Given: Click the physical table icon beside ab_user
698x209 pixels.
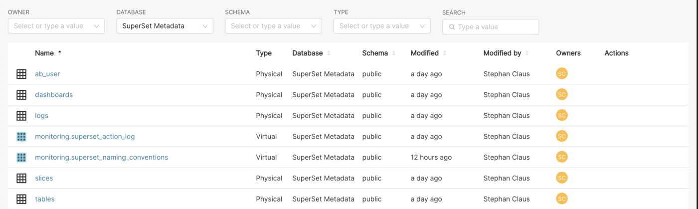Looking at the screenshot, I should (21, 74).
